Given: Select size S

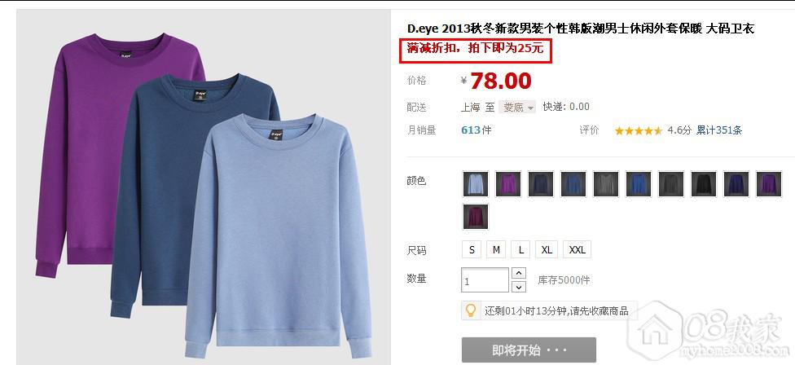Looking at the screenshot, I should pos(472,249).
